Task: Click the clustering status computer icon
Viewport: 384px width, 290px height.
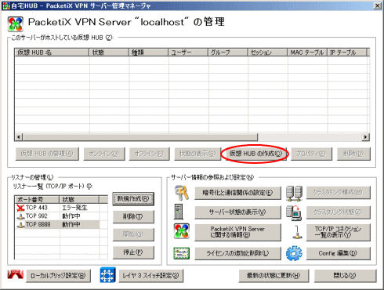Action: tap(294, 212)
